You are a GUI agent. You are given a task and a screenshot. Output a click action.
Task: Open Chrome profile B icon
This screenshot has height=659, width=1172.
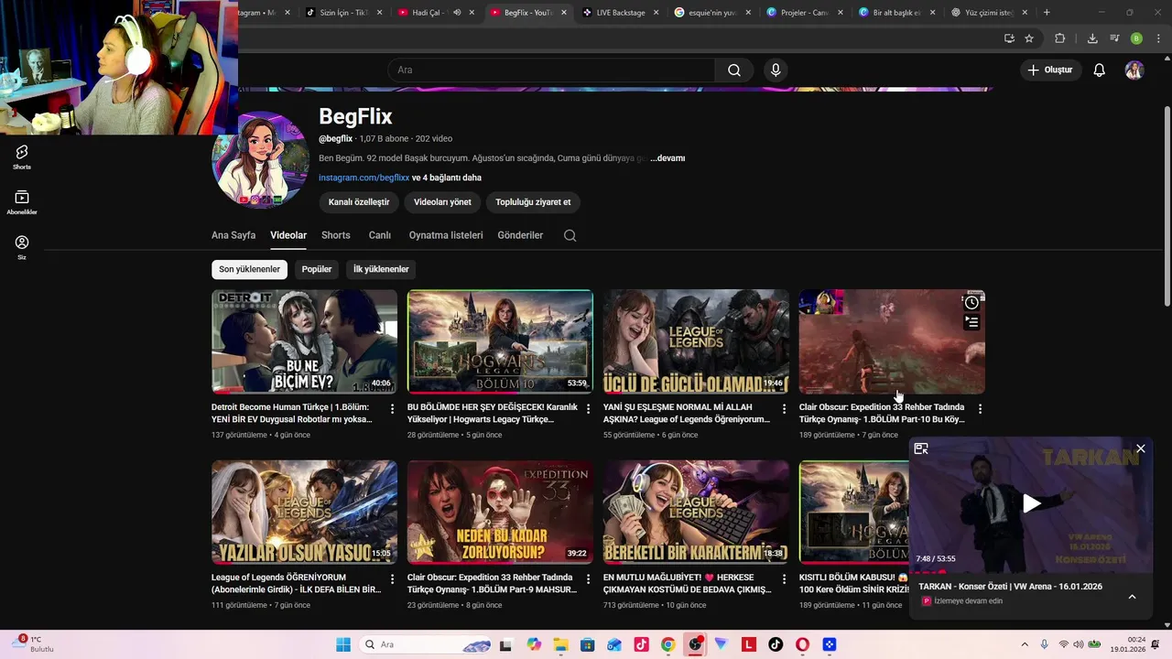point(1136,38)
